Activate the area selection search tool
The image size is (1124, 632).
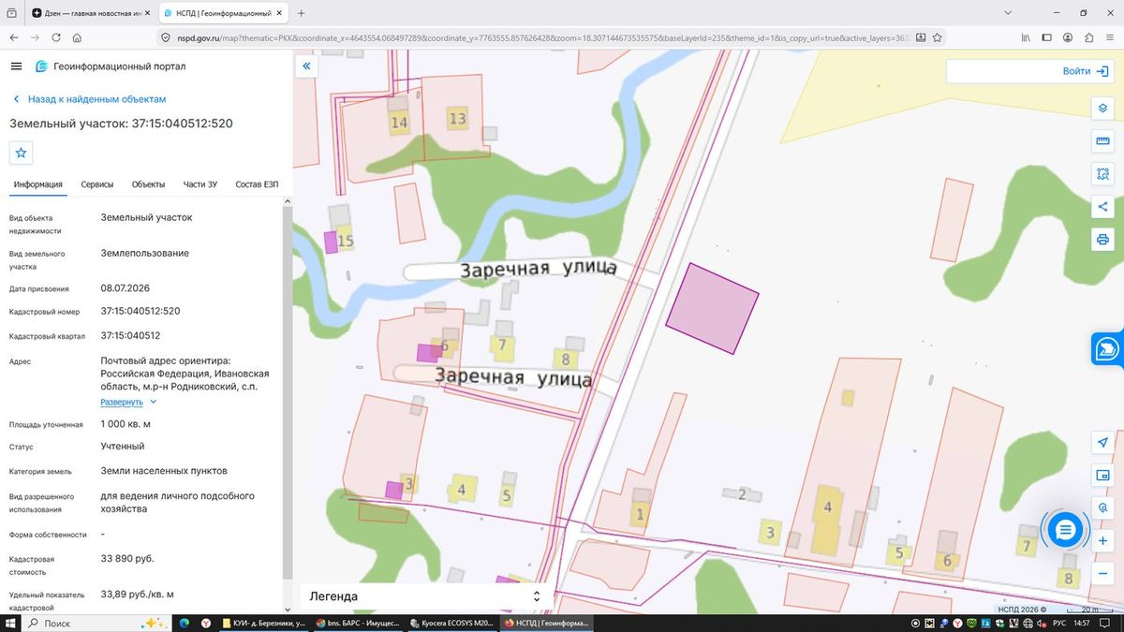(1102, 174)
